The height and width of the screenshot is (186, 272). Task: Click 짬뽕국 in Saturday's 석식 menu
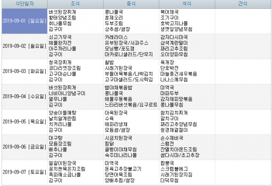pos(167,163)
